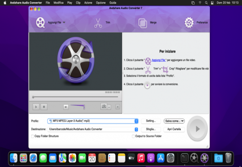Click the Trim toolbar label

(x=108, y=23)
